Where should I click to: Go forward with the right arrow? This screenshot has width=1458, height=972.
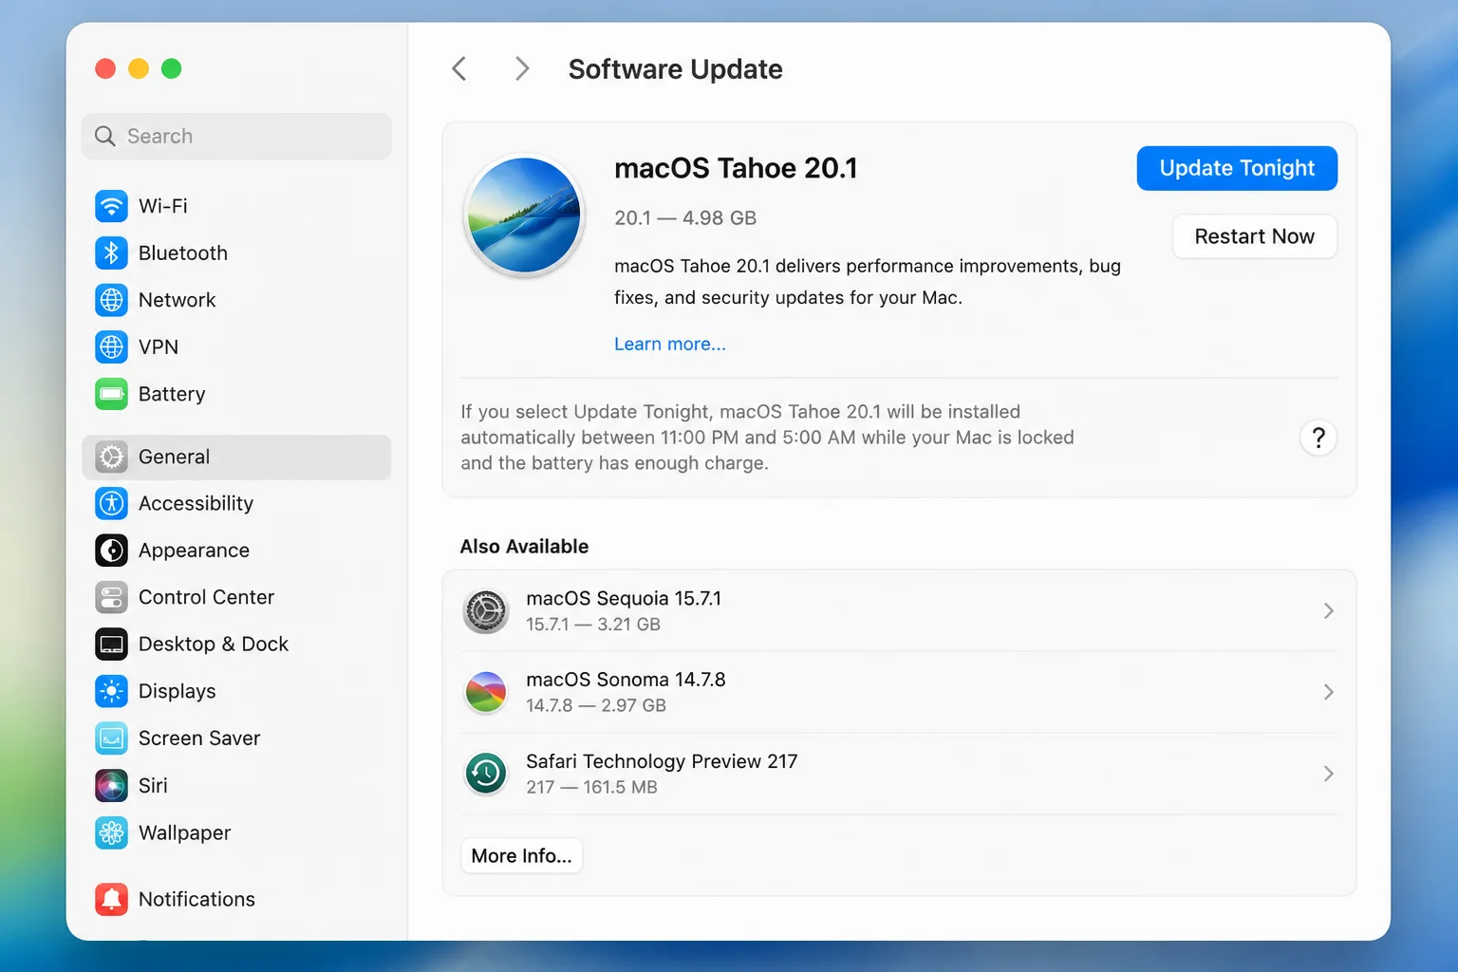click(x=521, y=68)
